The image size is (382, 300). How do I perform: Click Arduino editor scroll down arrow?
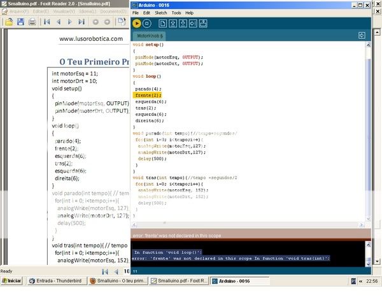click(x=368, y=219)
